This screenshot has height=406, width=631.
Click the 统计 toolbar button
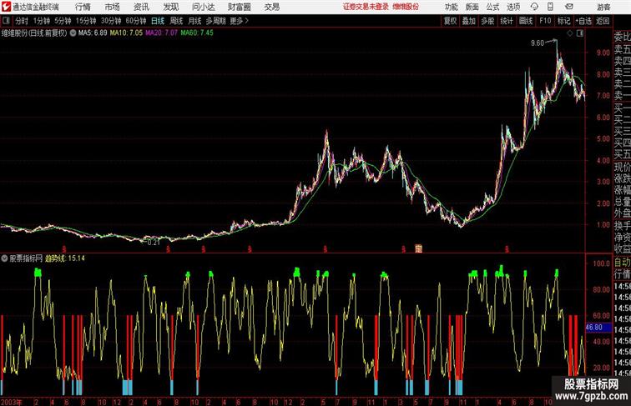[x=507, y=21]
